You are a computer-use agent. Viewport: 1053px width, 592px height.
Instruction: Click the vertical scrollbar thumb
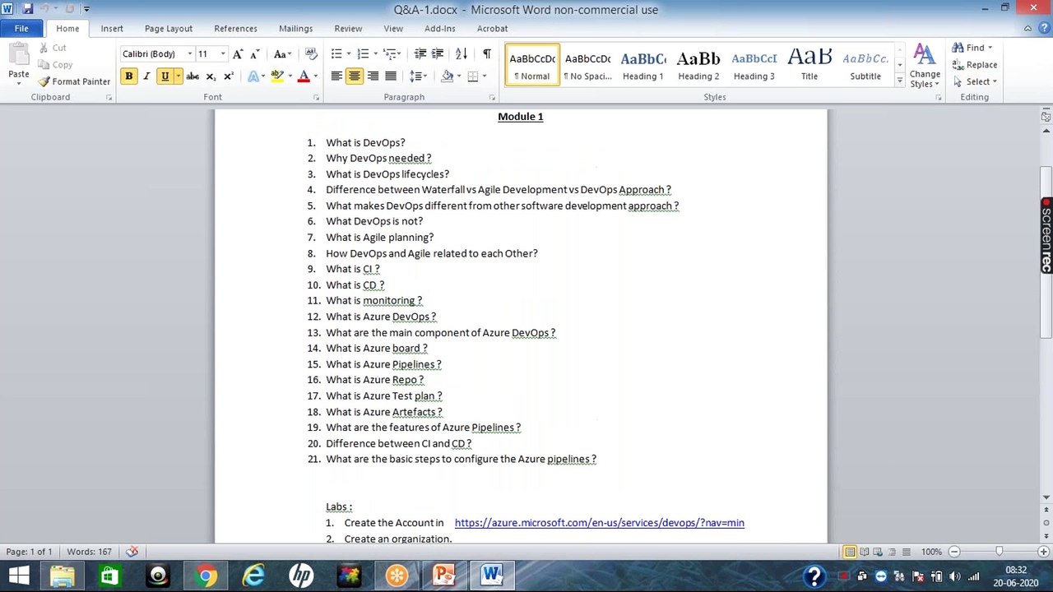click(1046, 251)
